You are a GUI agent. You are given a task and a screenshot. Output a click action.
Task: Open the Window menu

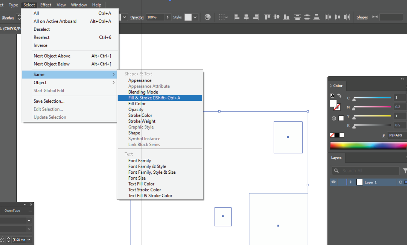pyautogui.click(x=79, y=5)
